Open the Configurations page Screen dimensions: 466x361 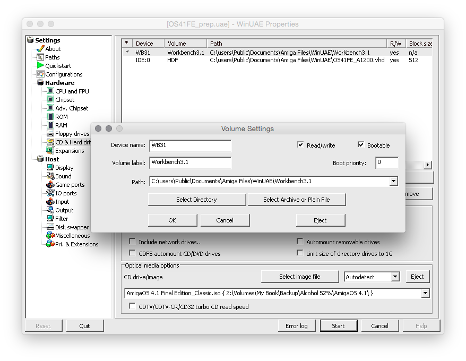click(x=64, y=74)
